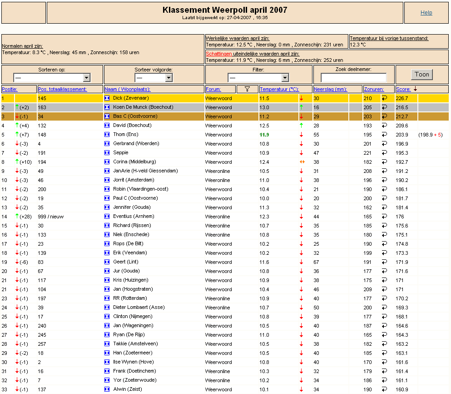Sort by Temperatuur (°C) column header
Screen dimensions: 451x394
click(279, 89)
